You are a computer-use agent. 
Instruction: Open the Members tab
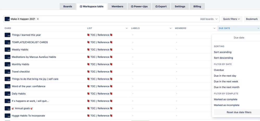(x=117, y=7)
